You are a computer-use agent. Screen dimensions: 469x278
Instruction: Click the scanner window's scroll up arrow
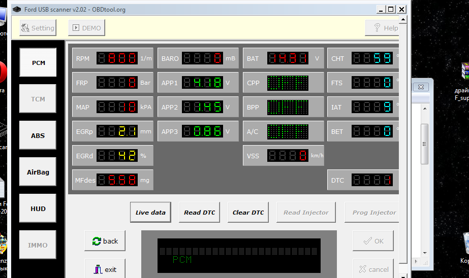[x=403, y=20]
